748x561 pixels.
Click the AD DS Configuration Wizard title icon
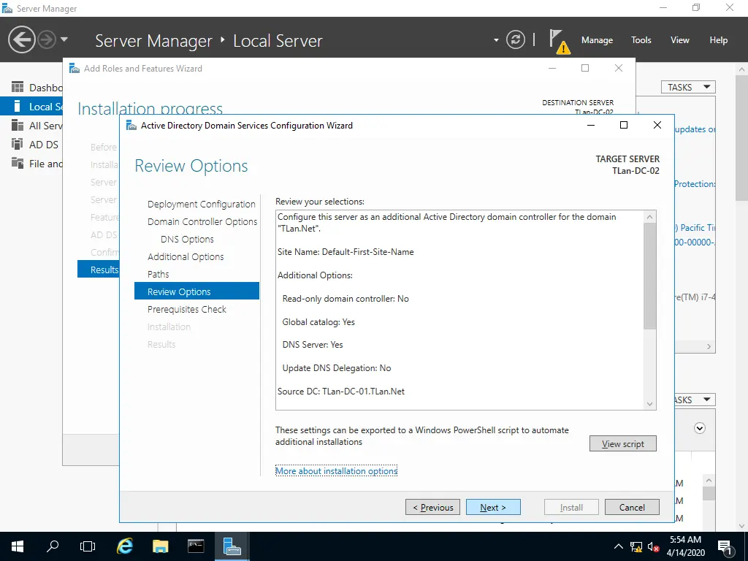(131, 126)
